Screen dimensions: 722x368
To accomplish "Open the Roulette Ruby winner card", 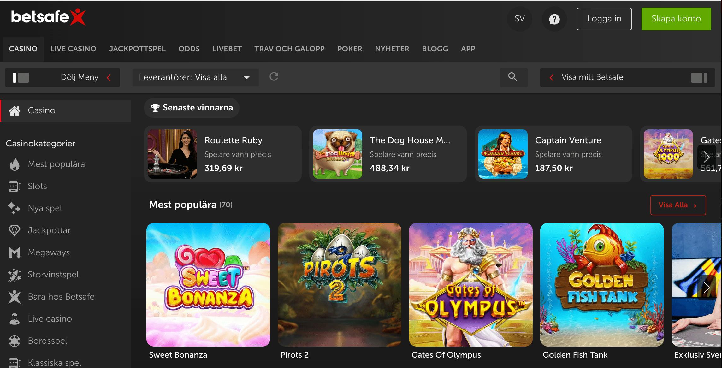I will coord(223,154).
